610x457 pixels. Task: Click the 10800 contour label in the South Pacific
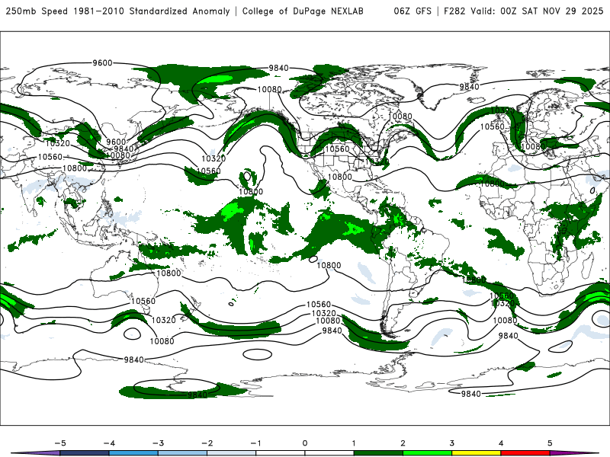click(x=329, y=265)
